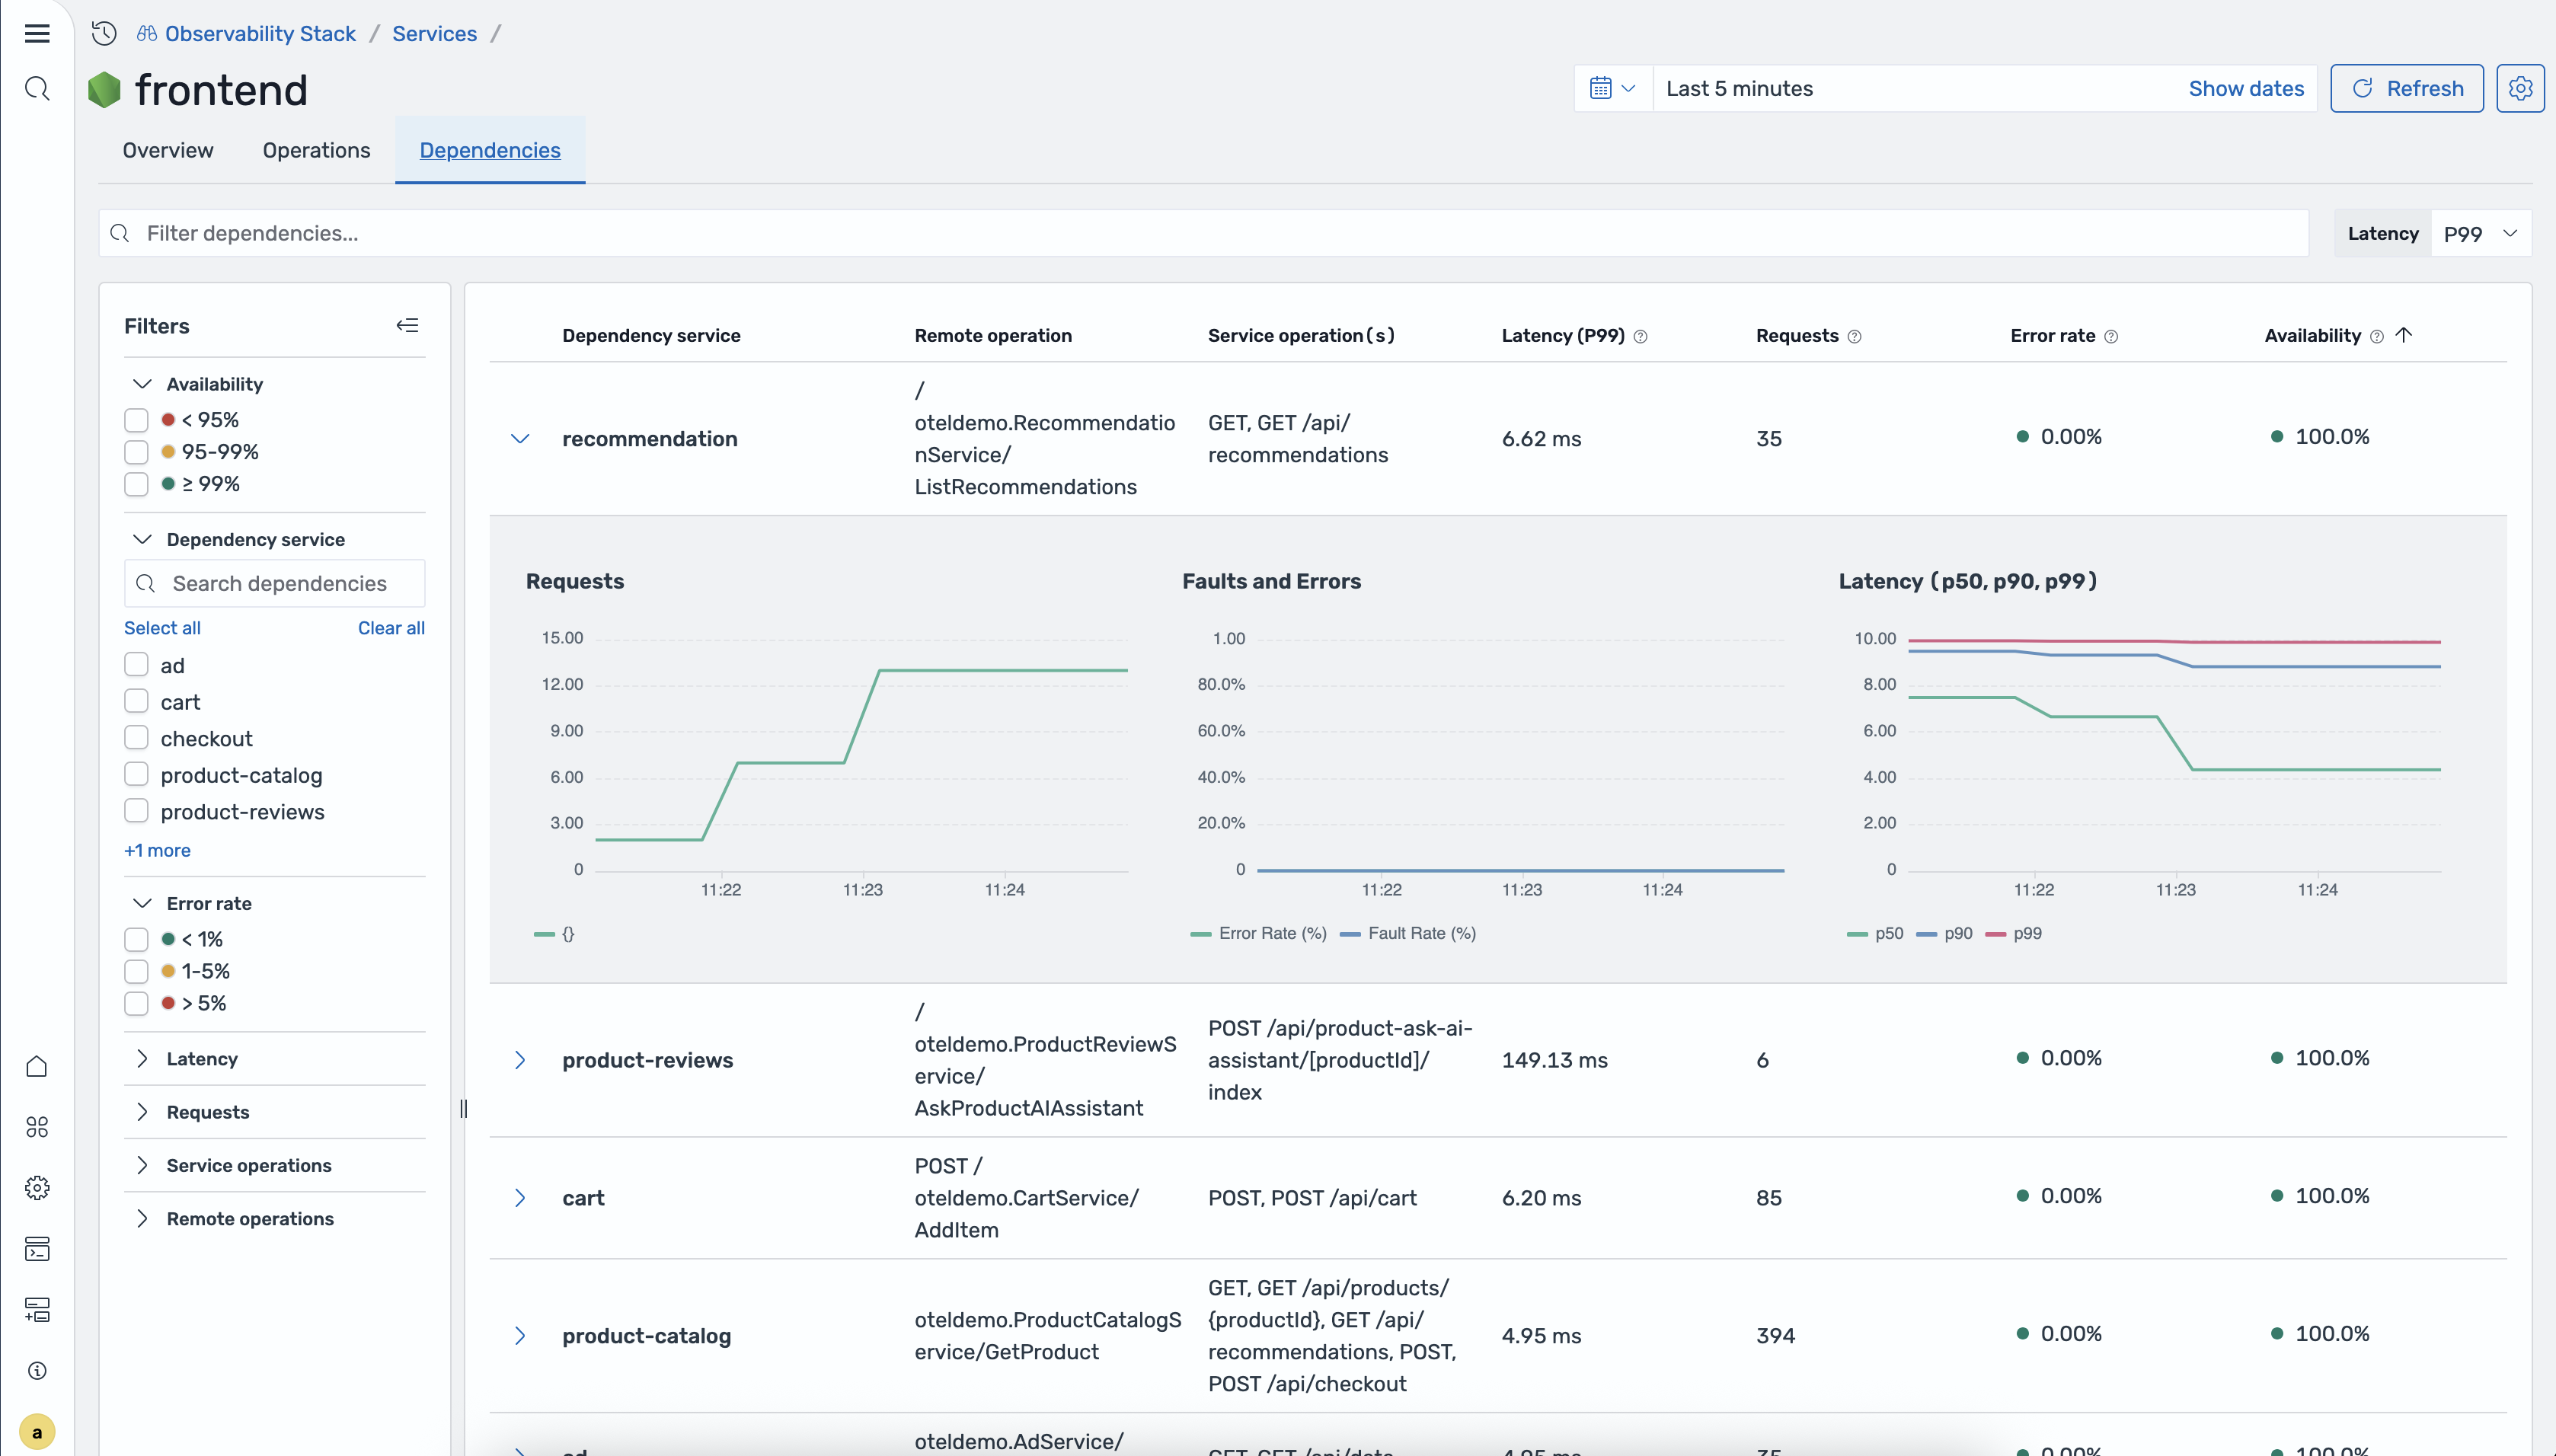Viewport: 2556px width, 1456px height.
Task: Click the history clock icon in breadcrumb
Action: 103,33
